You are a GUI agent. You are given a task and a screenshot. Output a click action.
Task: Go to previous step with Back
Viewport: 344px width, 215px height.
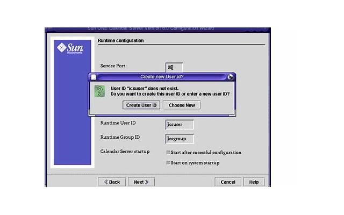112,182
